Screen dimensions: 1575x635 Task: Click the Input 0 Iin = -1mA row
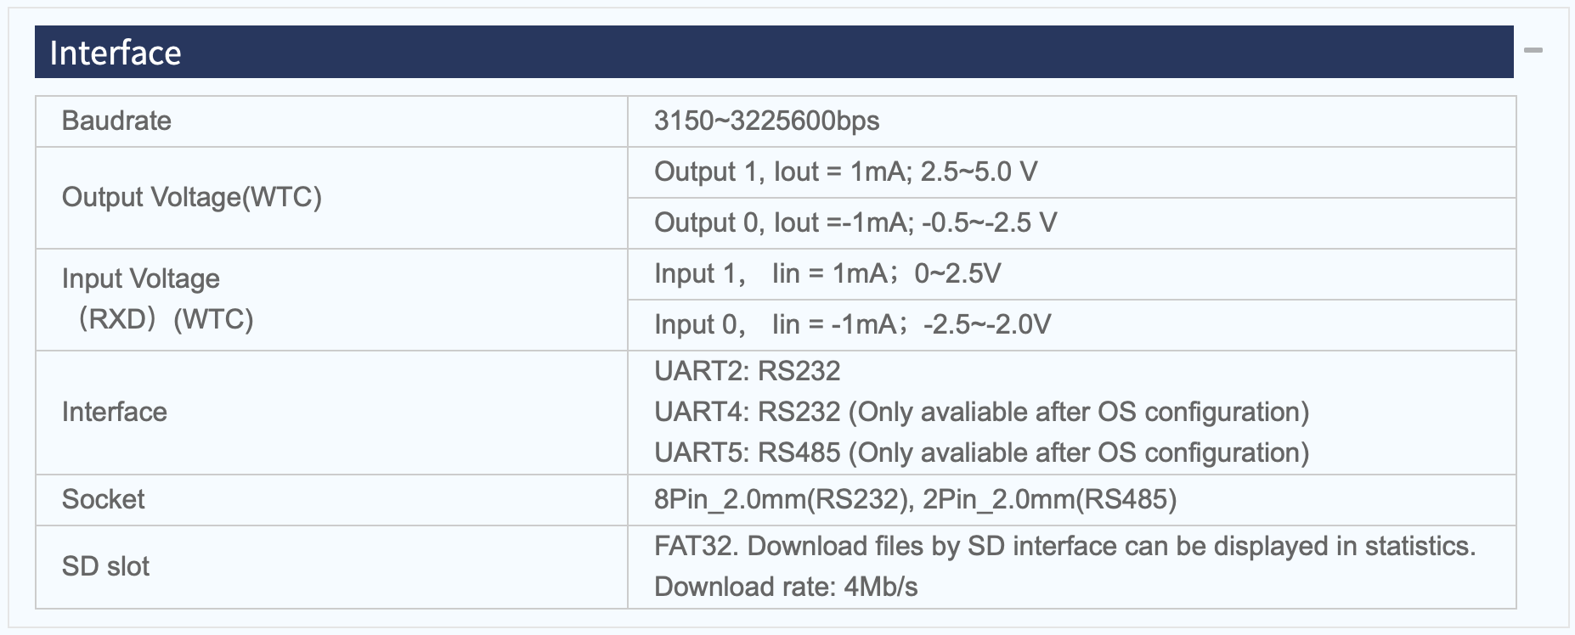pos(1072,325)
